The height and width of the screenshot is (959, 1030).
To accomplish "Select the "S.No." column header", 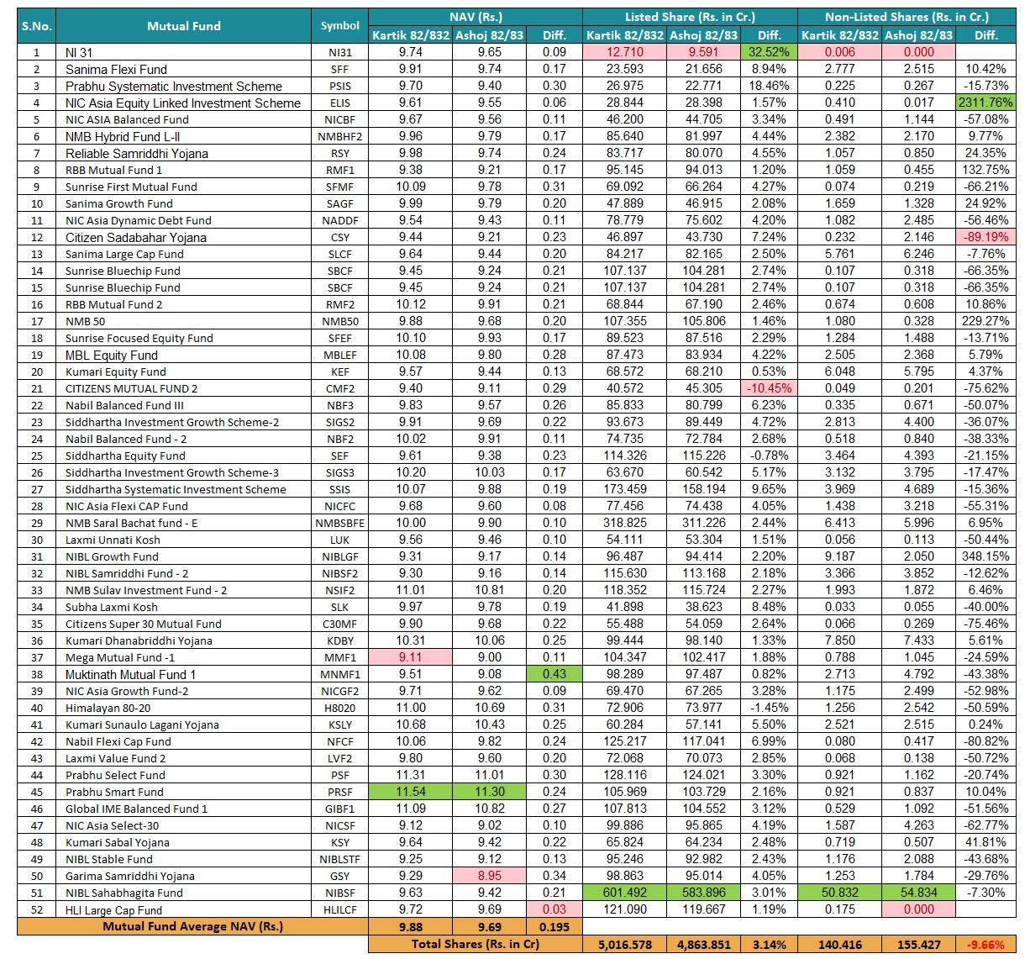I will (x=36, y=26).
